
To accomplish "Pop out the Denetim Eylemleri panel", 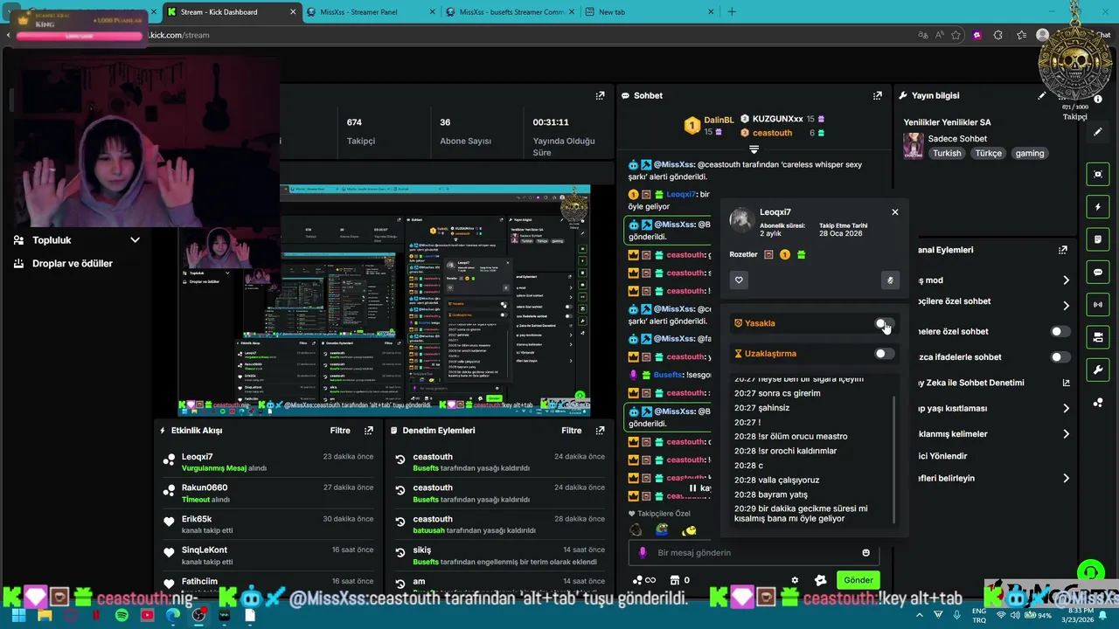I will pos(600,431).
